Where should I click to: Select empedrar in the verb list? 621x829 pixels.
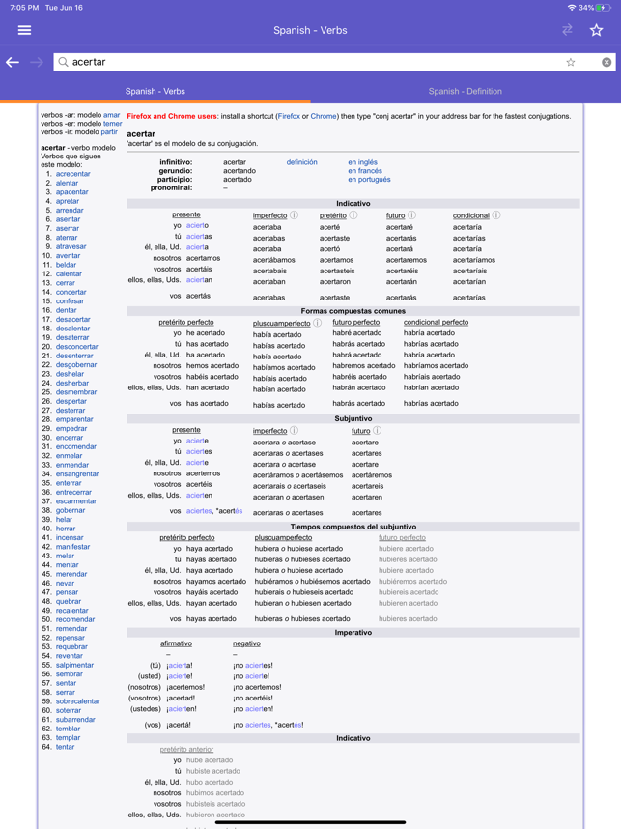click(x=71, y=428)
